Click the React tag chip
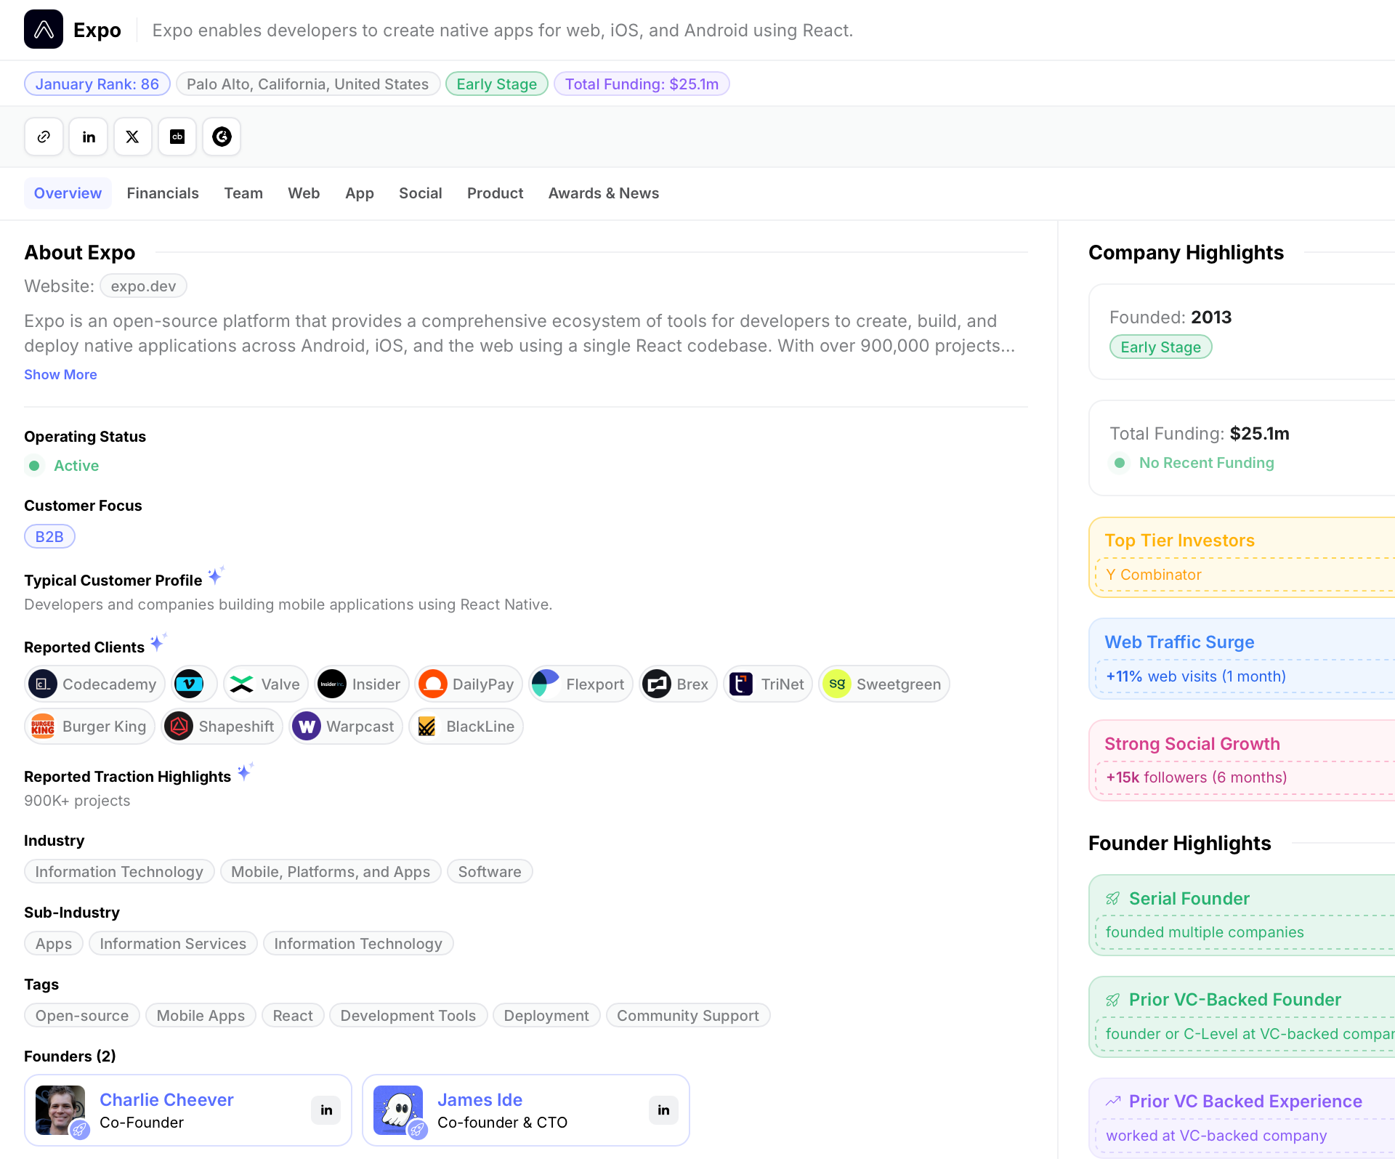 (293, 1016)
